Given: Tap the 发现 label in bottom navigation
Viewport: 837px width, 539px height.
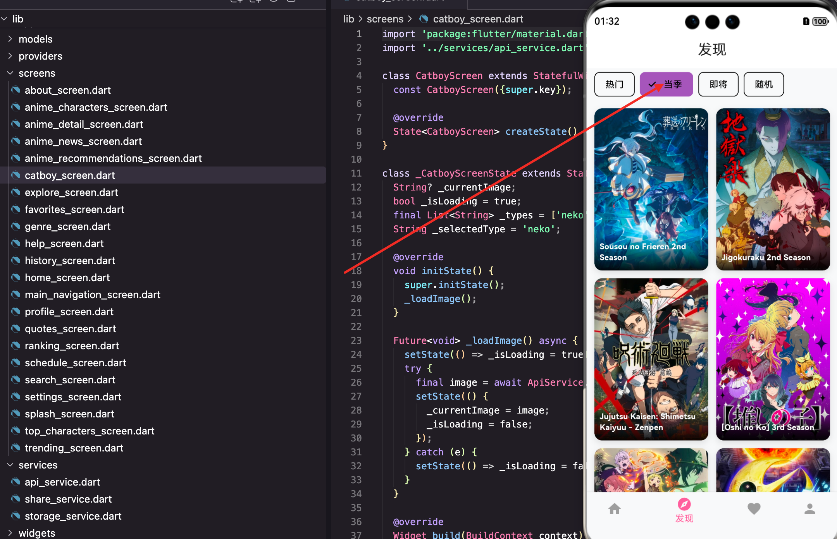Looking at the screenshot, I should tap(684, 518).
